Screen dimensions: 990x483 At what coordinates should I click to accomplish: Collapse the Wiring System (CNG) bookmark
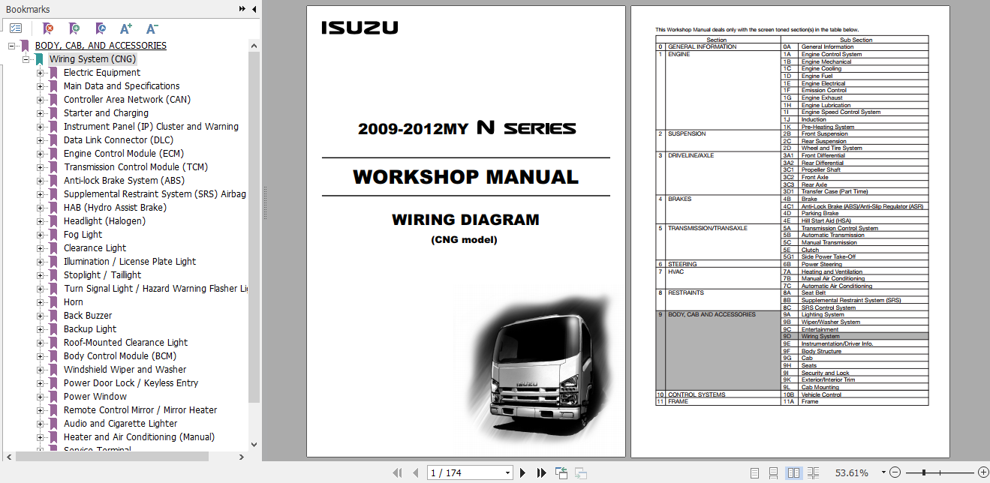(26, 59)
